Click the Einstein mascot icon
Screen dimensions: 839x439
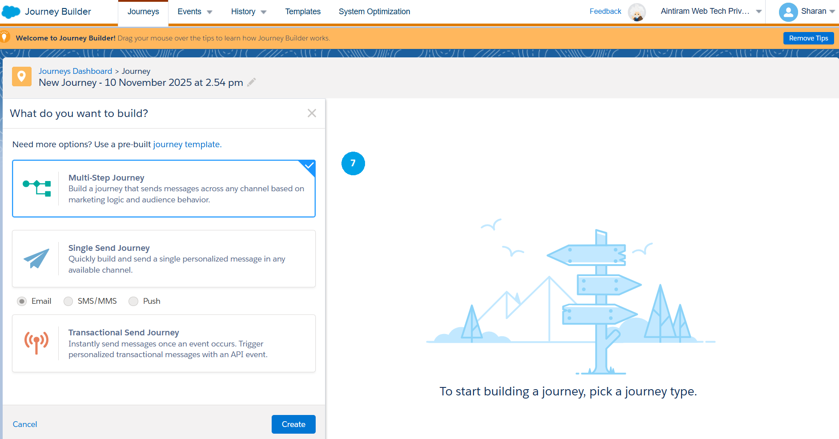pyautogui.click(x=637, y=12)
